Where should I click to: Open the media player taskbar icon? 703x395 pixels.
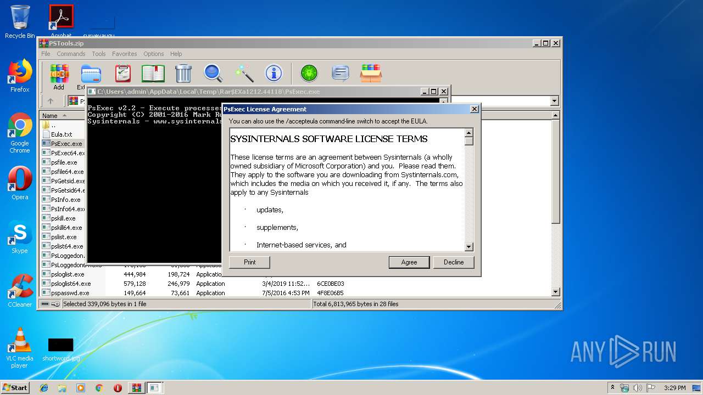pos(81,388)
